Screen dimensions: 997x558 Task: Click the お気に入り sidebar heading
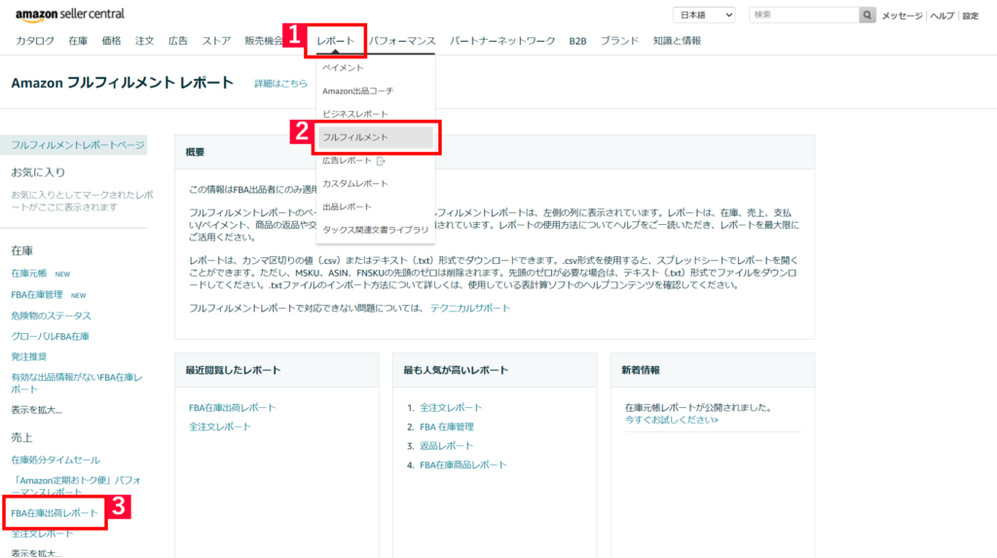[x=38, y=172]
